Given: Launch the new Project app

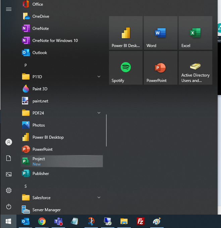Looking at the screenshot, I should [62, 161].
